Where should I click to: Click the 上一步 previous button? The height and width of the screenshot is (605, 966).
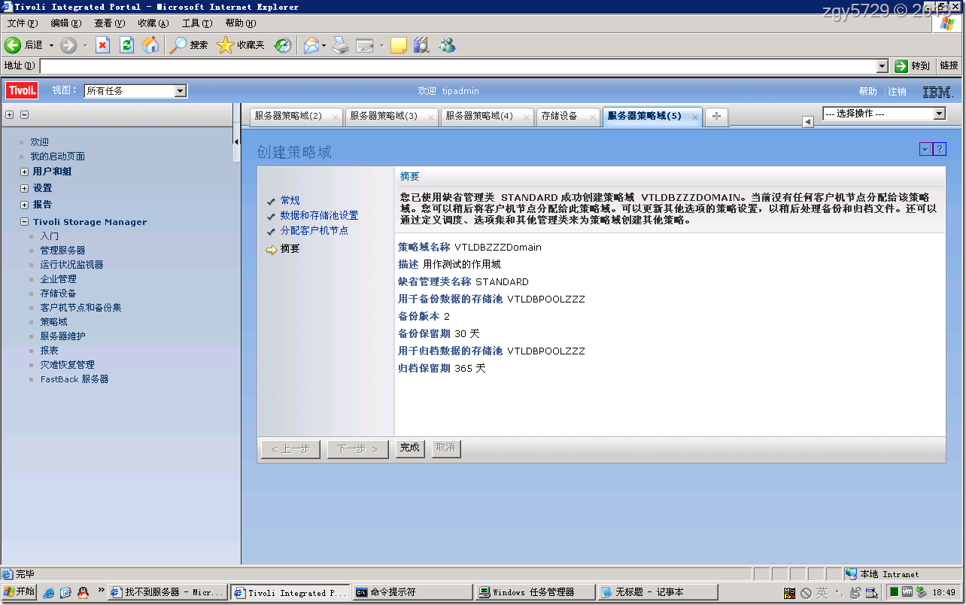[291, 449]
